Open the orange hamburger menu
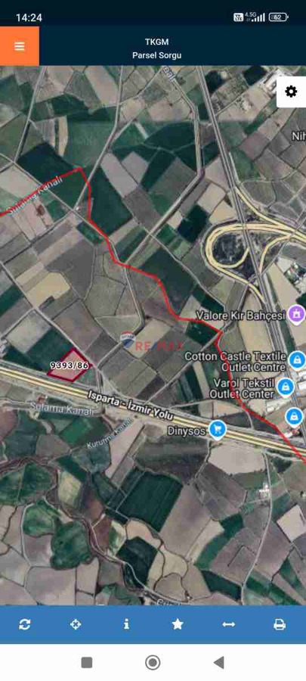 point(20,46)
